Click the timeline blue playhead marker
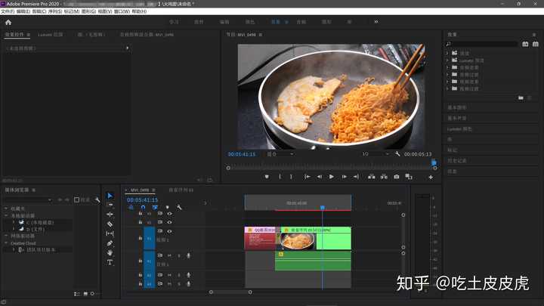Image resolution: width=544 pixels, height=306 pixels. 323,208
